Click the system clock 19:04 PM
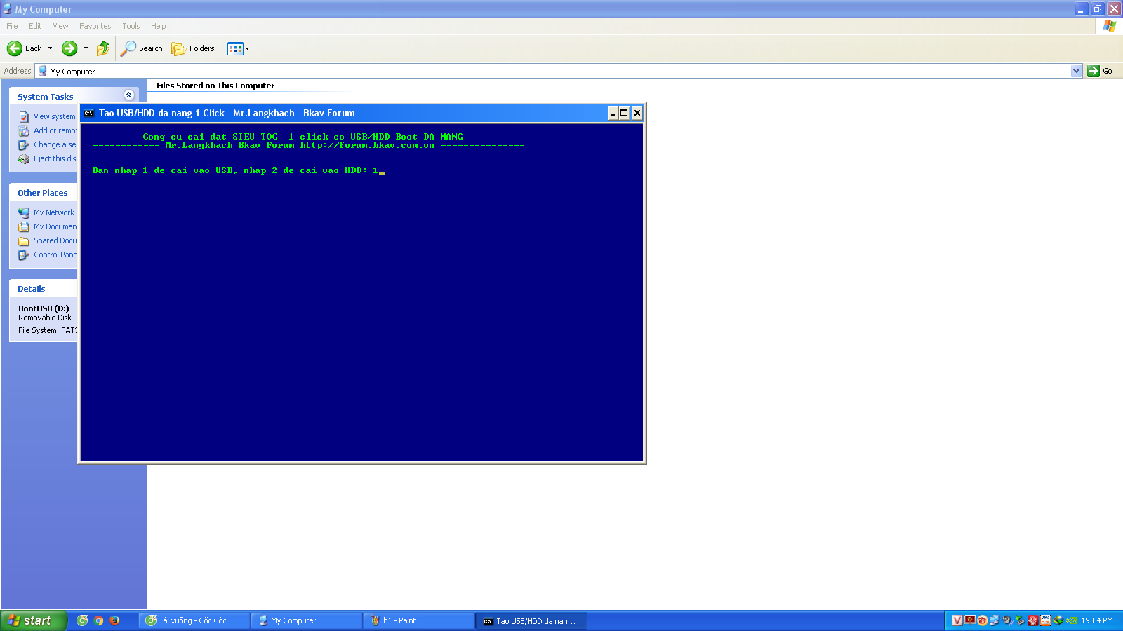 tap(1097, 620)
